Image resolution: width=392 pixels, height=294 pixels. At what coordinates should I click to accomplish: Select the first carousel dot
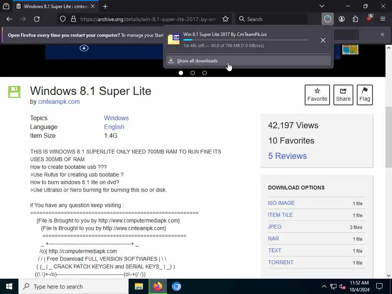point(181,73)
